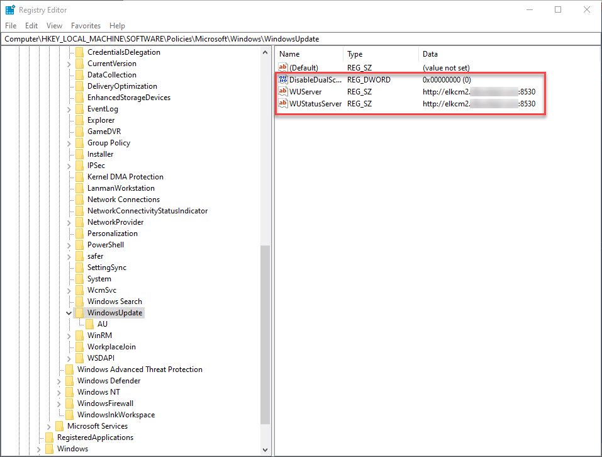The height and width of the screenshot is (457, 602).
Task: Expand the PowerShell key
Action: 69,245
